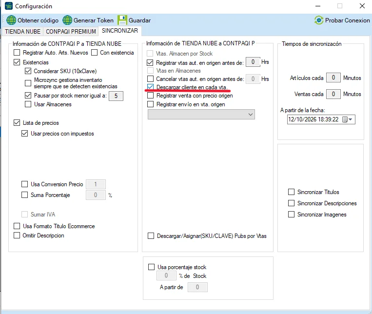372x314 pixels.
Task: Open the date picker dropdown arrow
Action: [351, 119]
